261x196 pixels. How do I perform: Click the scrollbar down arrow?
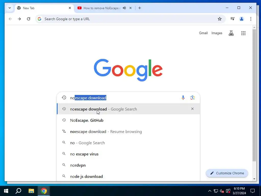(x=254, y=179)
